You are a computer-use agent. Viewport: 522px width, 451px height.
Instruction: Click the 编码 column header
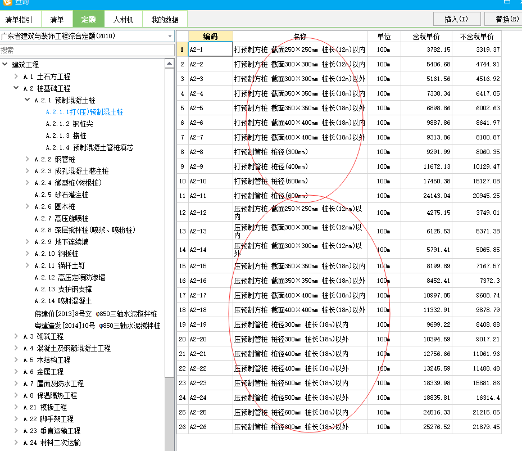210,37
